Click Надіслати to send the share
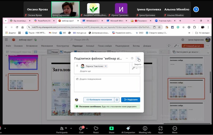Image resolution: width=213 pixels, height=135 pixels. 131,100
